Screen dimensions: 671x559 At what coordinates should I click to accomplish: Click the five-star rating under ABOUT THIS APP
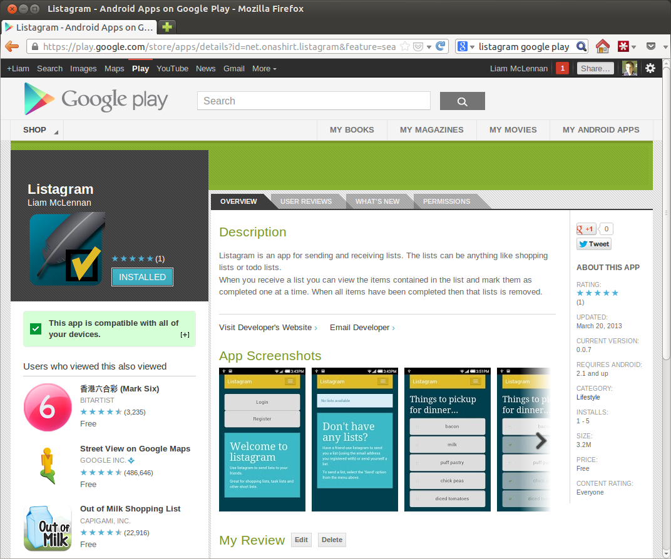pyautogui.click(x=597, y=293)
